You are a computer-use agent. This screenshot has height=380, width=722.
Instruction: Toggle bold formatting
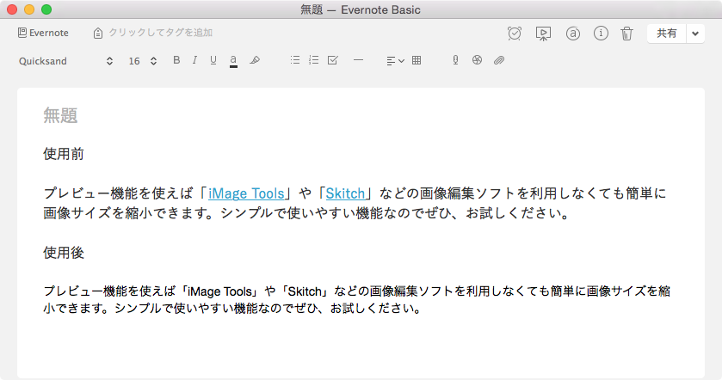coord(176,60)
